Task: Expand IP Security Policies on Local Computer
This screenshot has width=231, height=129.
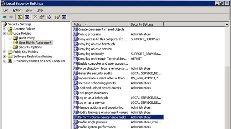Action: tap(5, 61)
